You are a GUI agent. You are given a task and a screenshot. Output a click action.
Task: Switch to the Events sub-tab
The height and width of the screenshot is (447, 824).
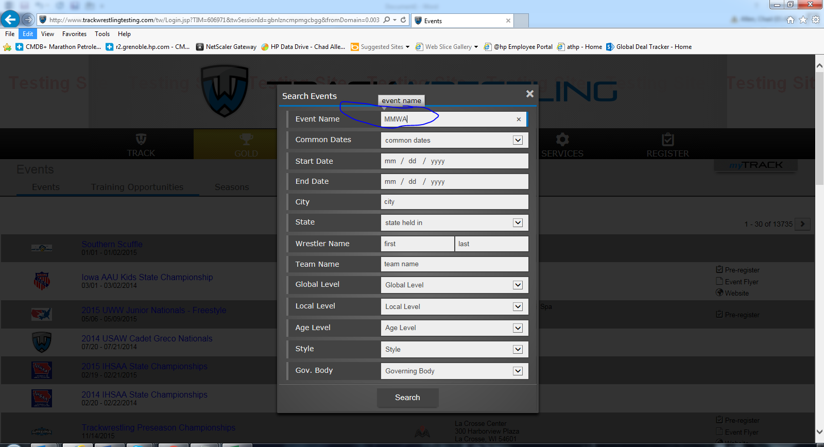46,187
